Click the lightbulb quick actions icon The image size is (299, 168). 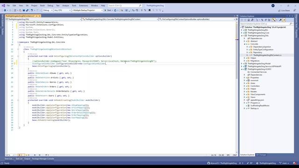(x=14, y=63)
